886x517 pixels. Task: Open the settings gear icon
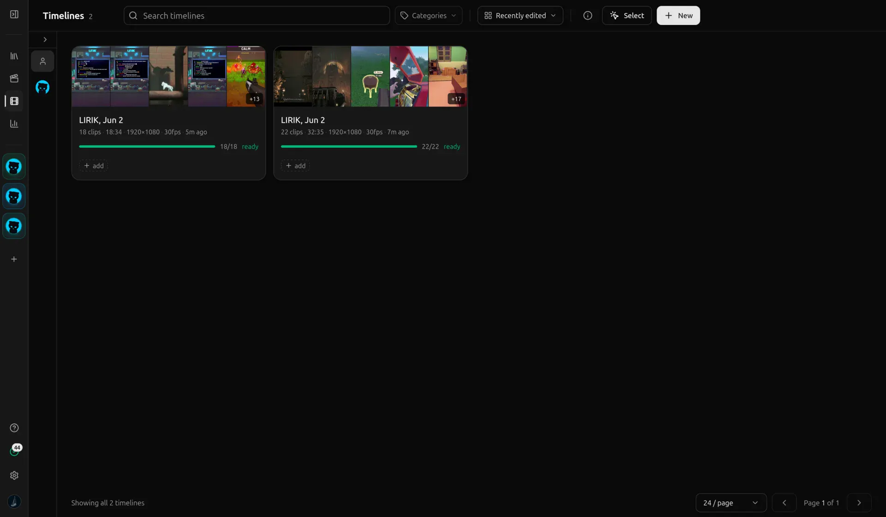tap(14, 475)
